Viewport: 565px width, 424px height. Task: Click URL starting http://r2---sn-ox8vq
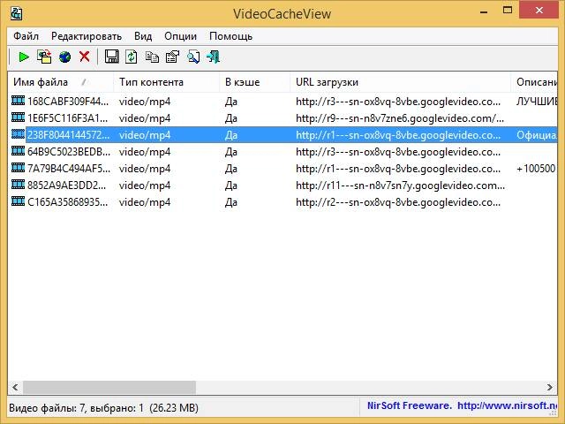pyautogui.click(x=398, y=202)
